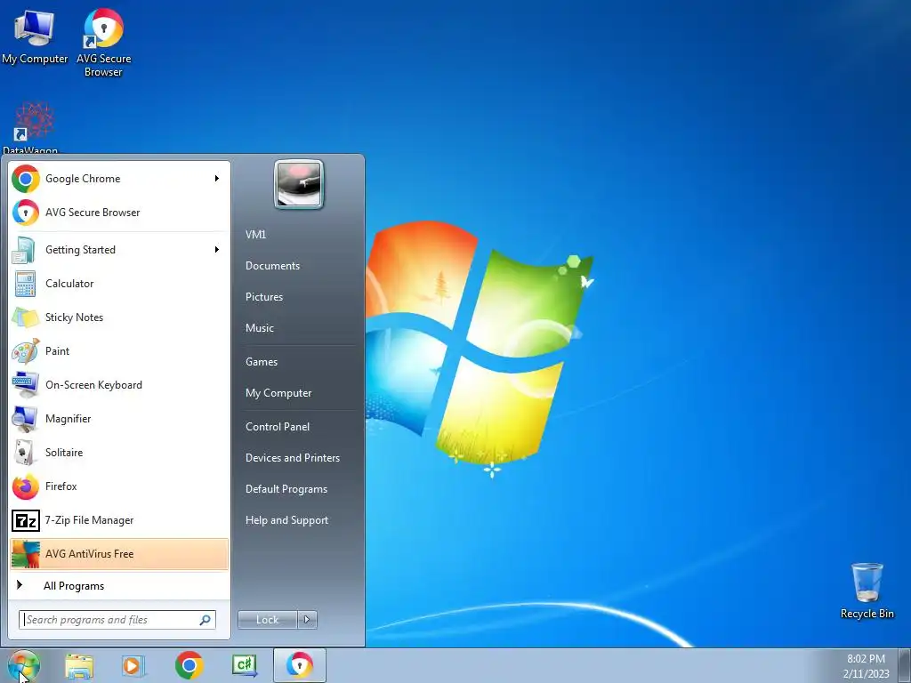Click the Show desktop strip

(x=904, y=665)
